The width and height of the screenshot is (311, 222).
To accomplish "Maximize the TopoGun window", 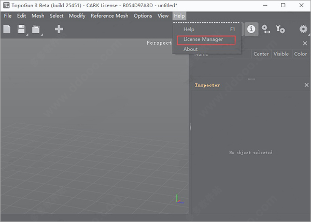I will click(283, 5).
